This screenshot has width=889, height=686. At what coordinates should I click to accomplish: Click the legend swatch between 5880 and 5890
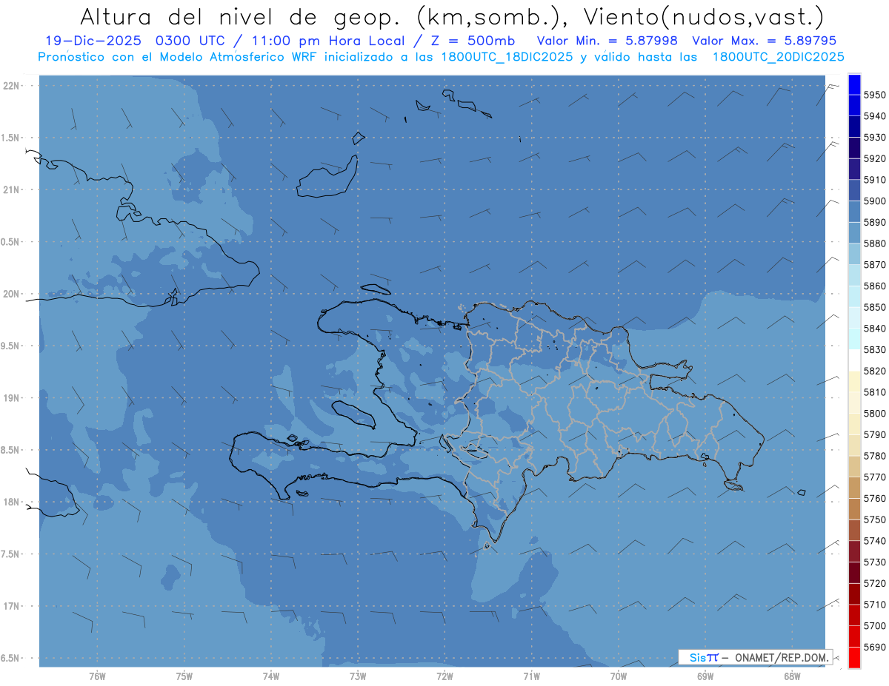point(854,232)
